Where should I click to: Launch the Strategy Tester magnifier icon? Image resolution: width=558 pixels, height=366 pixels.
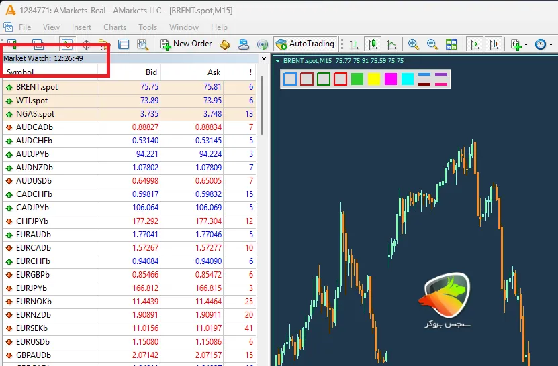143,44
